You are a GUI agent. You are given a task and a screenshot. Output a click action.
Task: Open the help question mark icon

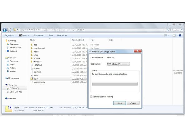[x=180, y=35]
